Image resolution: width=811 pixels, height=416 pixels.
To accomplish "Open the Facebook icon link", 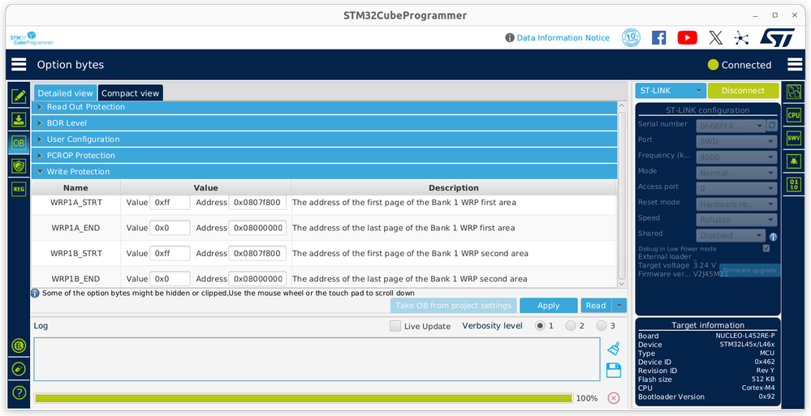I will pos(658,38).
